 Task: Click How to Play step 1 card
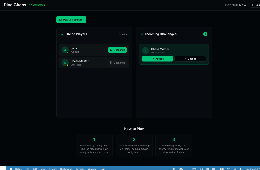click(x=94, y=145)
